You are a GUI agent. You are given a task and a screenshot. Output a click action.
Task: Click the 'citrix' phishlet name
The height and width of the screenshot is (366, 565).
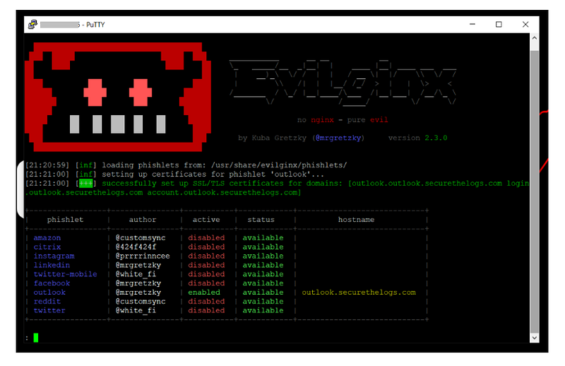pyautogui.click(x=47, y=247)
